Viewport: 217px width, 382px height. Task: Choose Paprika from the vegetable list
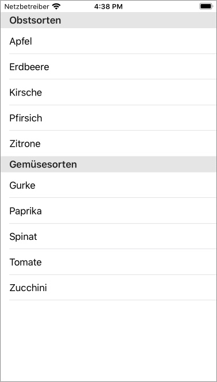pyautogui.click(x=108, y=211)
